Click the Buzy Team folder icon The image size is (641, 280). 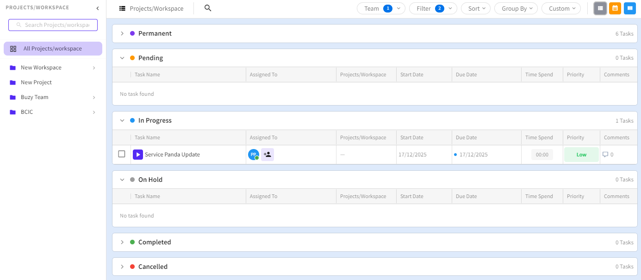(12, 97)
